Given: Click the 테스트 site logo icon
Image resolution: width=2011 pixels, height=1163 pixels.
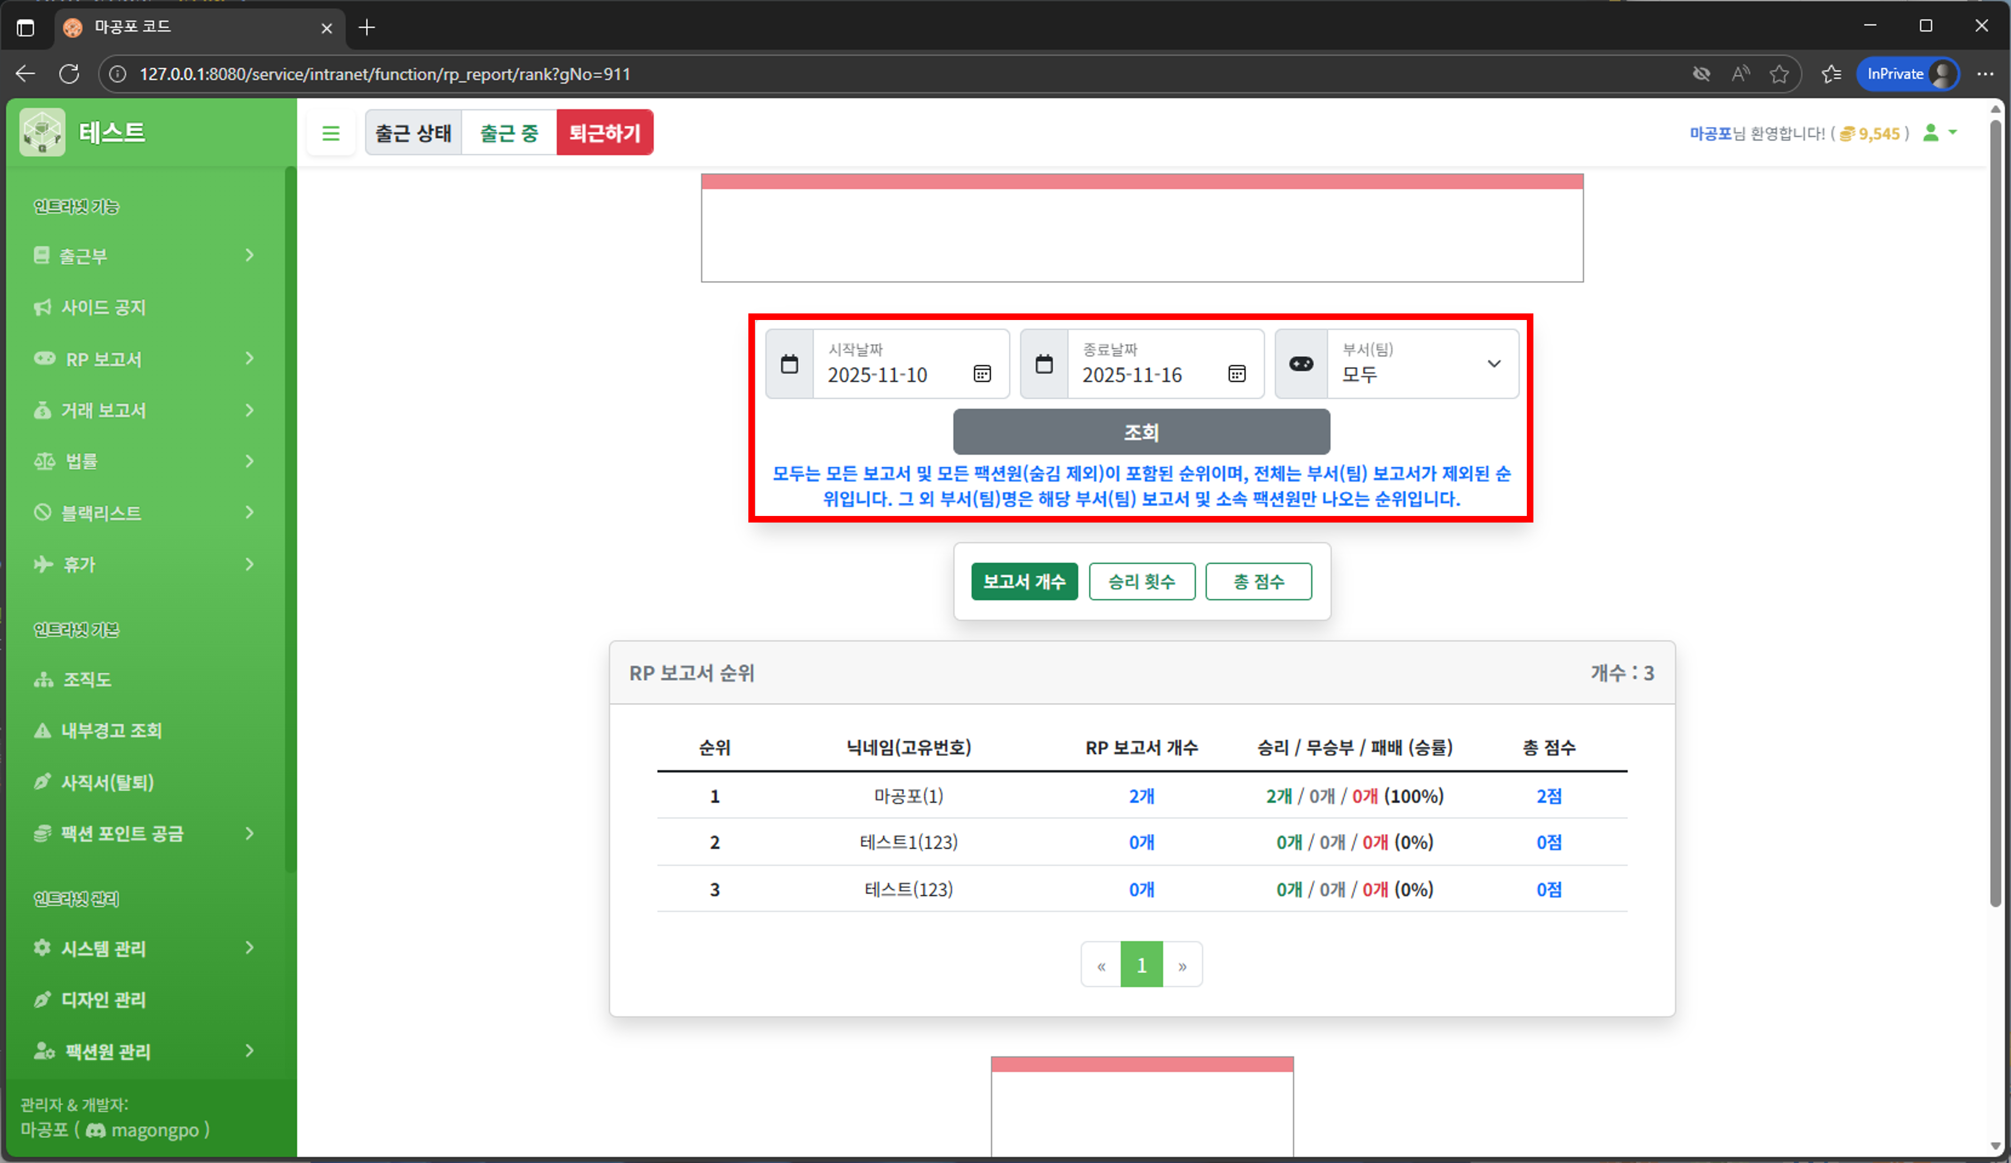Looking at the screenshot, I should click(x=42, y=133).
